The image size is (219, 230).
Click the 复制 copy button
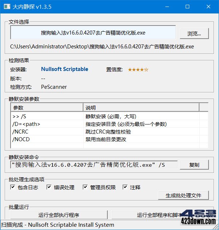coord(194,165)
